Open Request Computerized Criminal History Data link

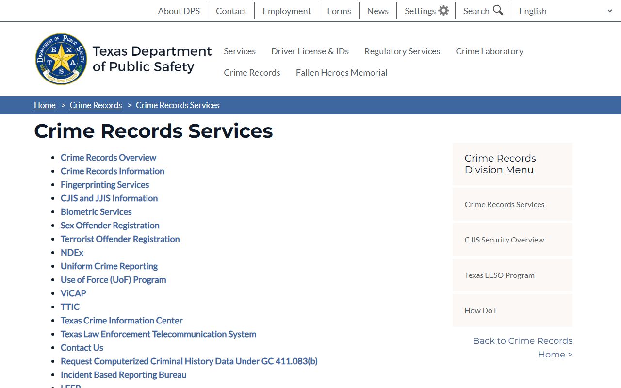(x=189, y=361)
